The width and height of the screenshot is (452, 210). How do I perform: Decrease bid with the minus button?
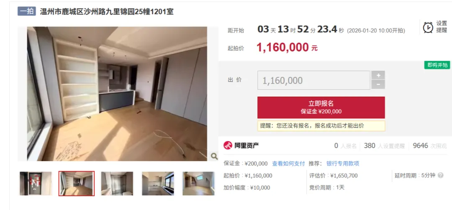coord(378,85)
